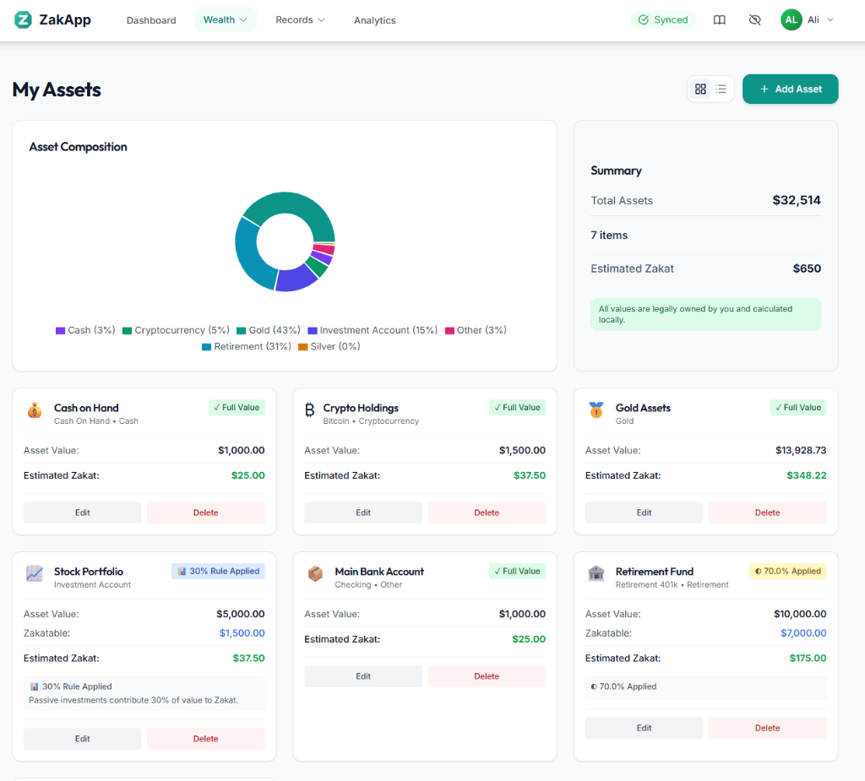
Task: Click the Gold Assets medal icon
Action: (x=596, y=410)
